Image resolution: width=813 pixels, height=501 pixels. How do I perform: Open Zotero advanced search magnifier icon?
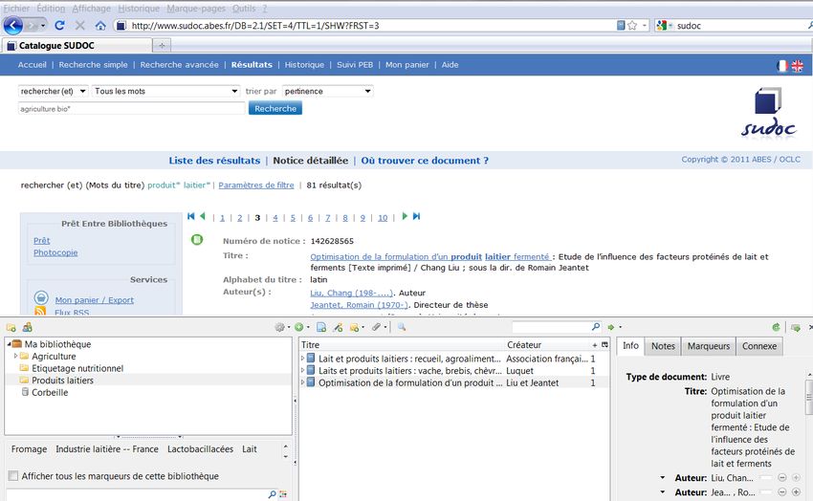click(402, 327)
